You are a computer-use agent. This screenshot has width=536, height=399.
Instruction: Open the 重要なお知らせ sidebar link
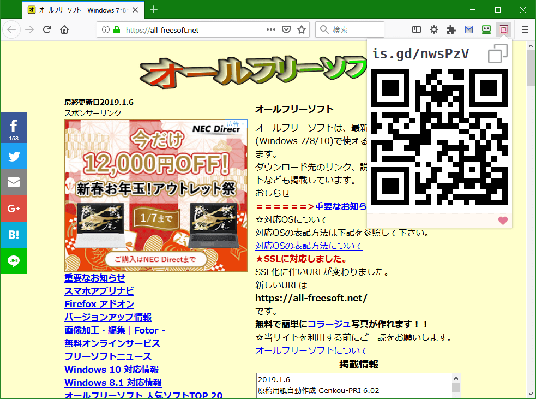[x=95, y=278]
